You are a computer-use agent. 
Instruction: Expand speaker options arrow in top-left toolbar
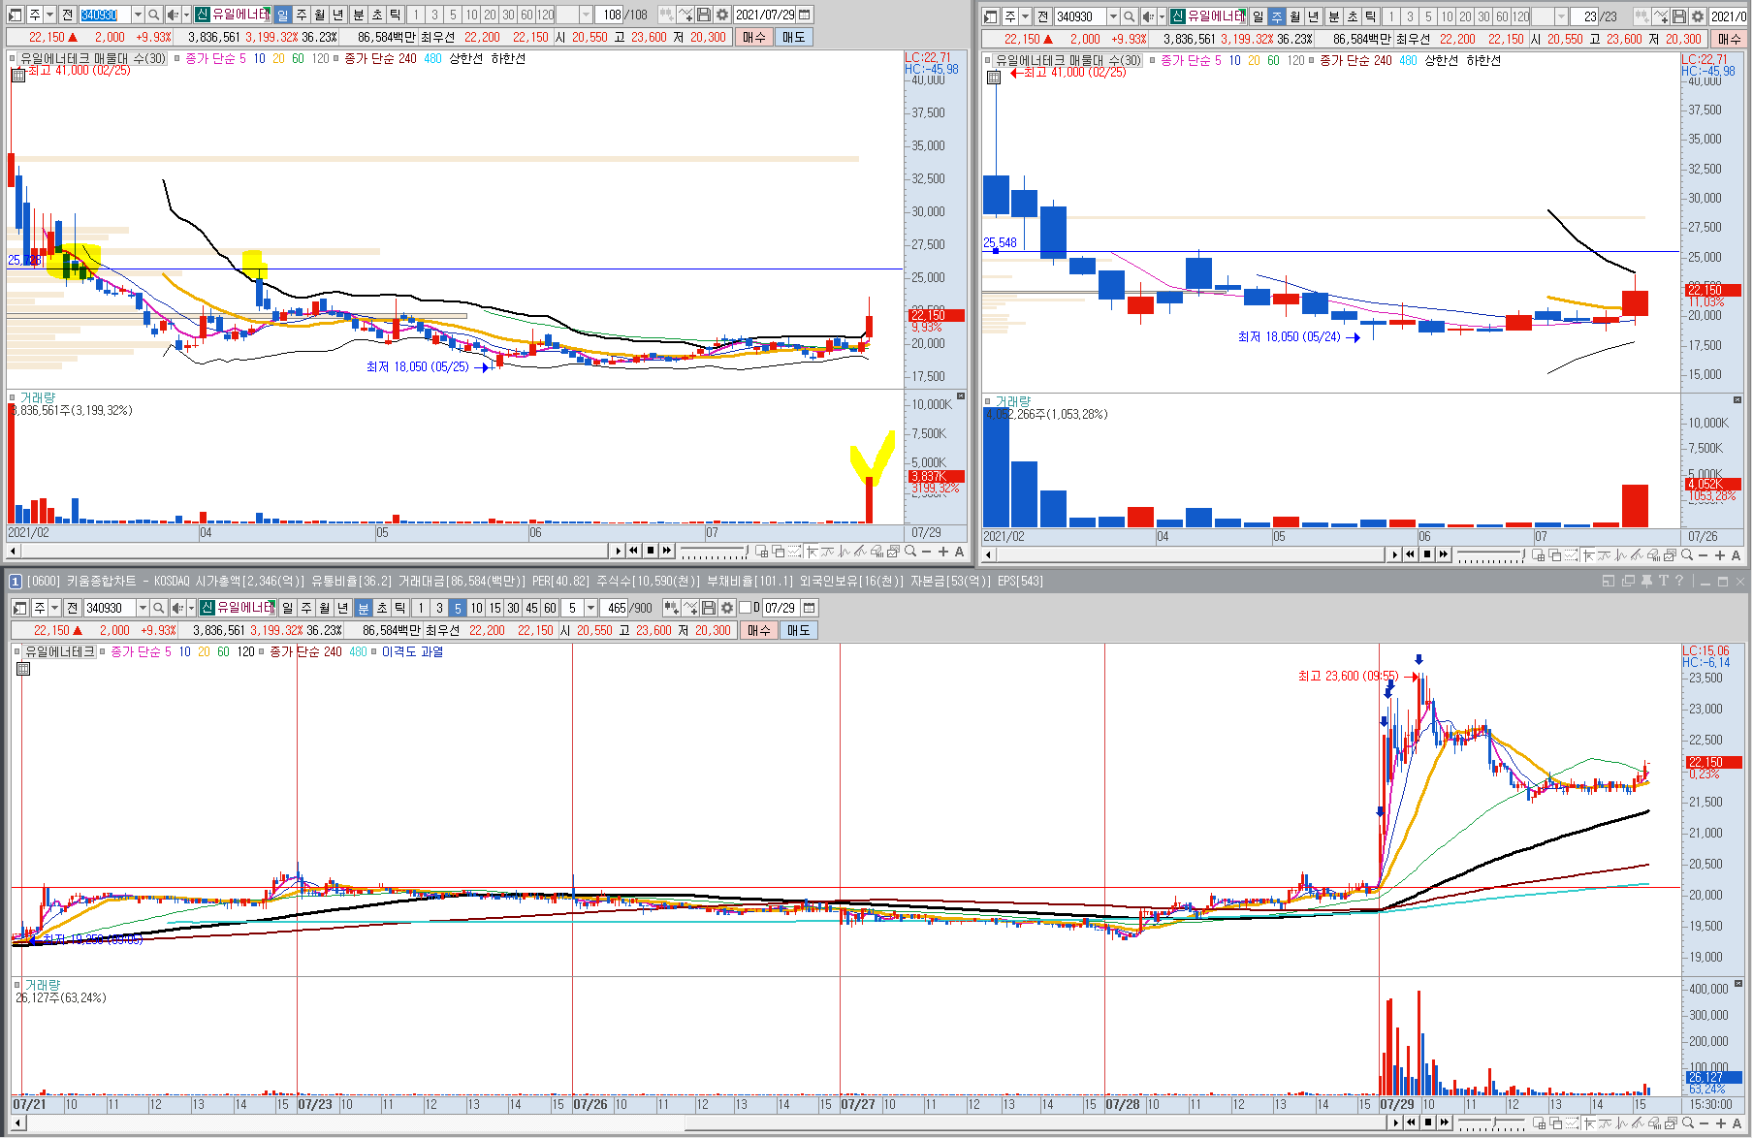[186, 15]
